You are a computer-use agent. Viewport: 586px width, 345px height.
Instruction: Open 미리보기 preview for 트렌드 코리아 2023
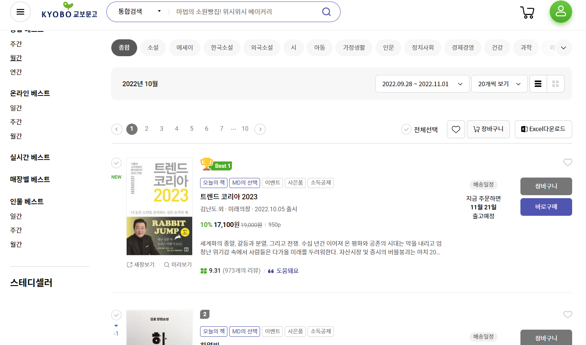178,264
